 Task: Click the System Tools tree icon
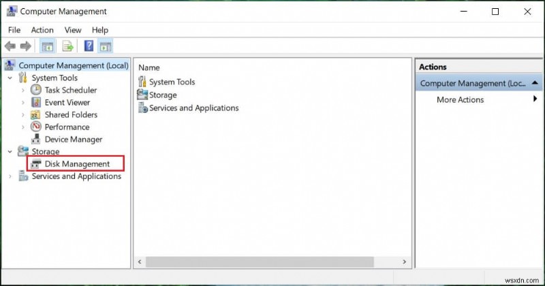(23, 78)
